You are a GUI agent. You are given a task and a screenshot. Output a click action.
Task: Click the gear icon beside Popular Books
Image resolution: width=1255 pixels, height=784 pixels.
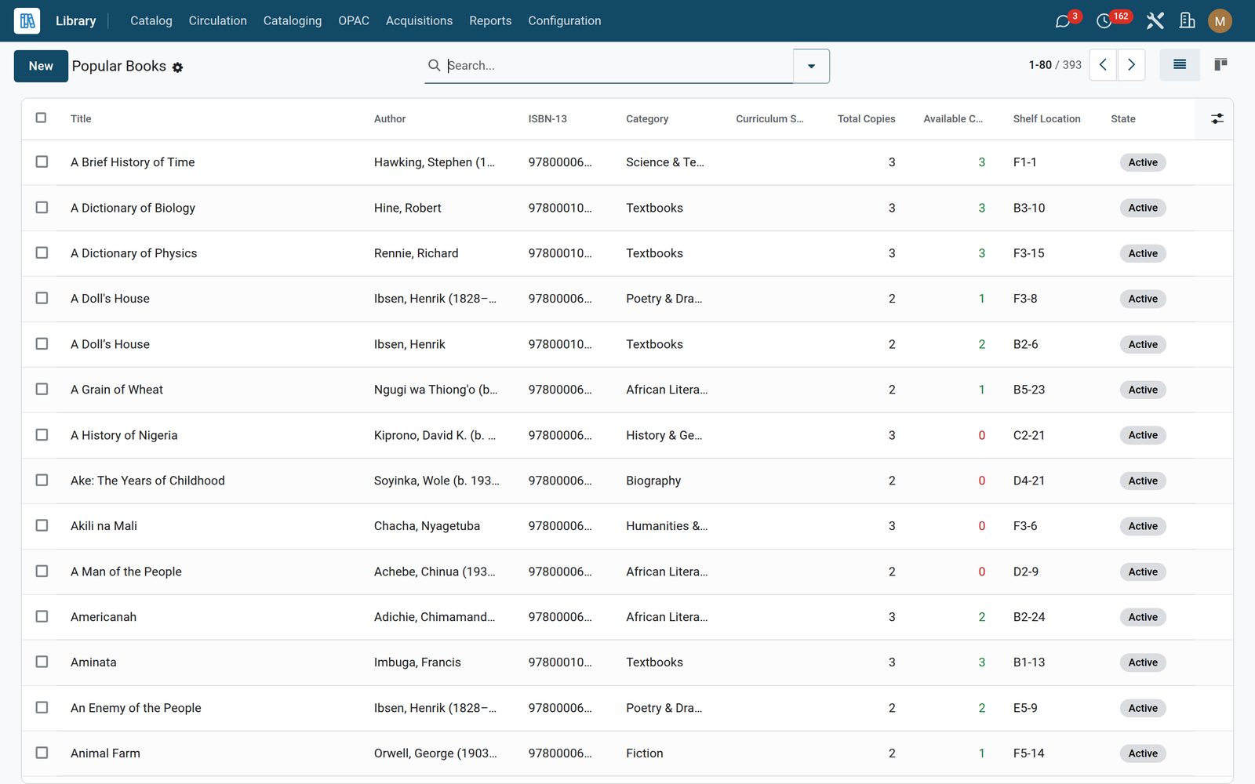click(178, 67)
